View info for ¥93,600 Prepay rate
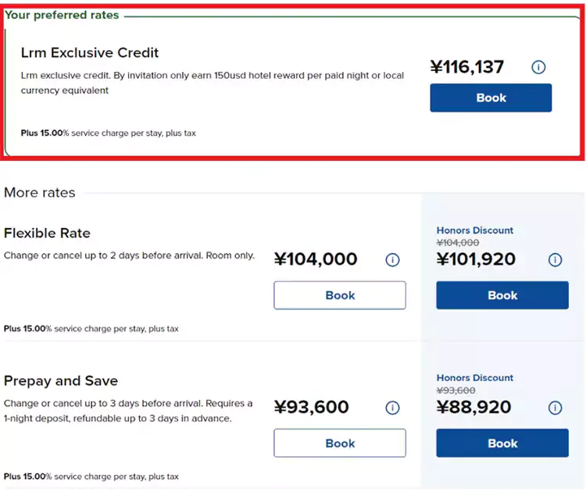Viewport: 586px width, 492px height. [x=393, y=408]
